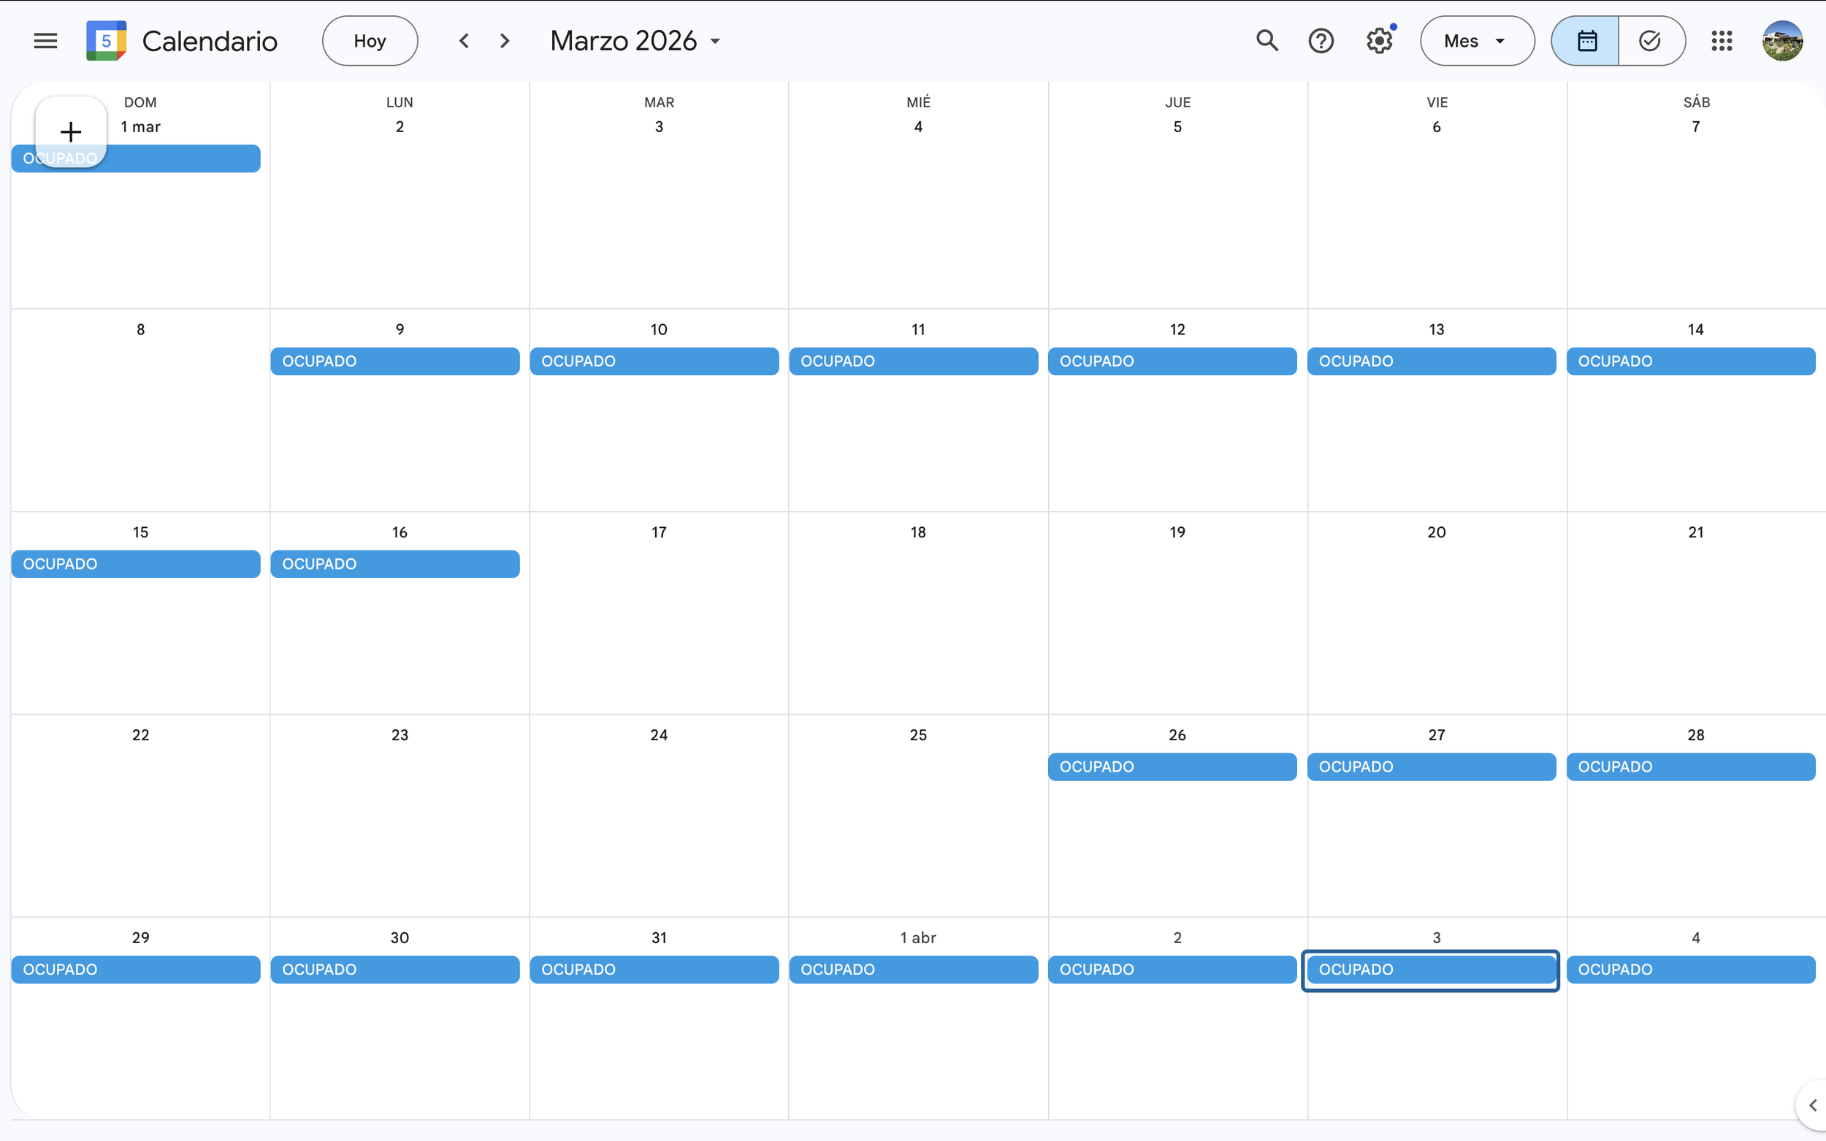Click the Hoy button
This screenshot has height=1141, width=1826.
coord(370,41)
